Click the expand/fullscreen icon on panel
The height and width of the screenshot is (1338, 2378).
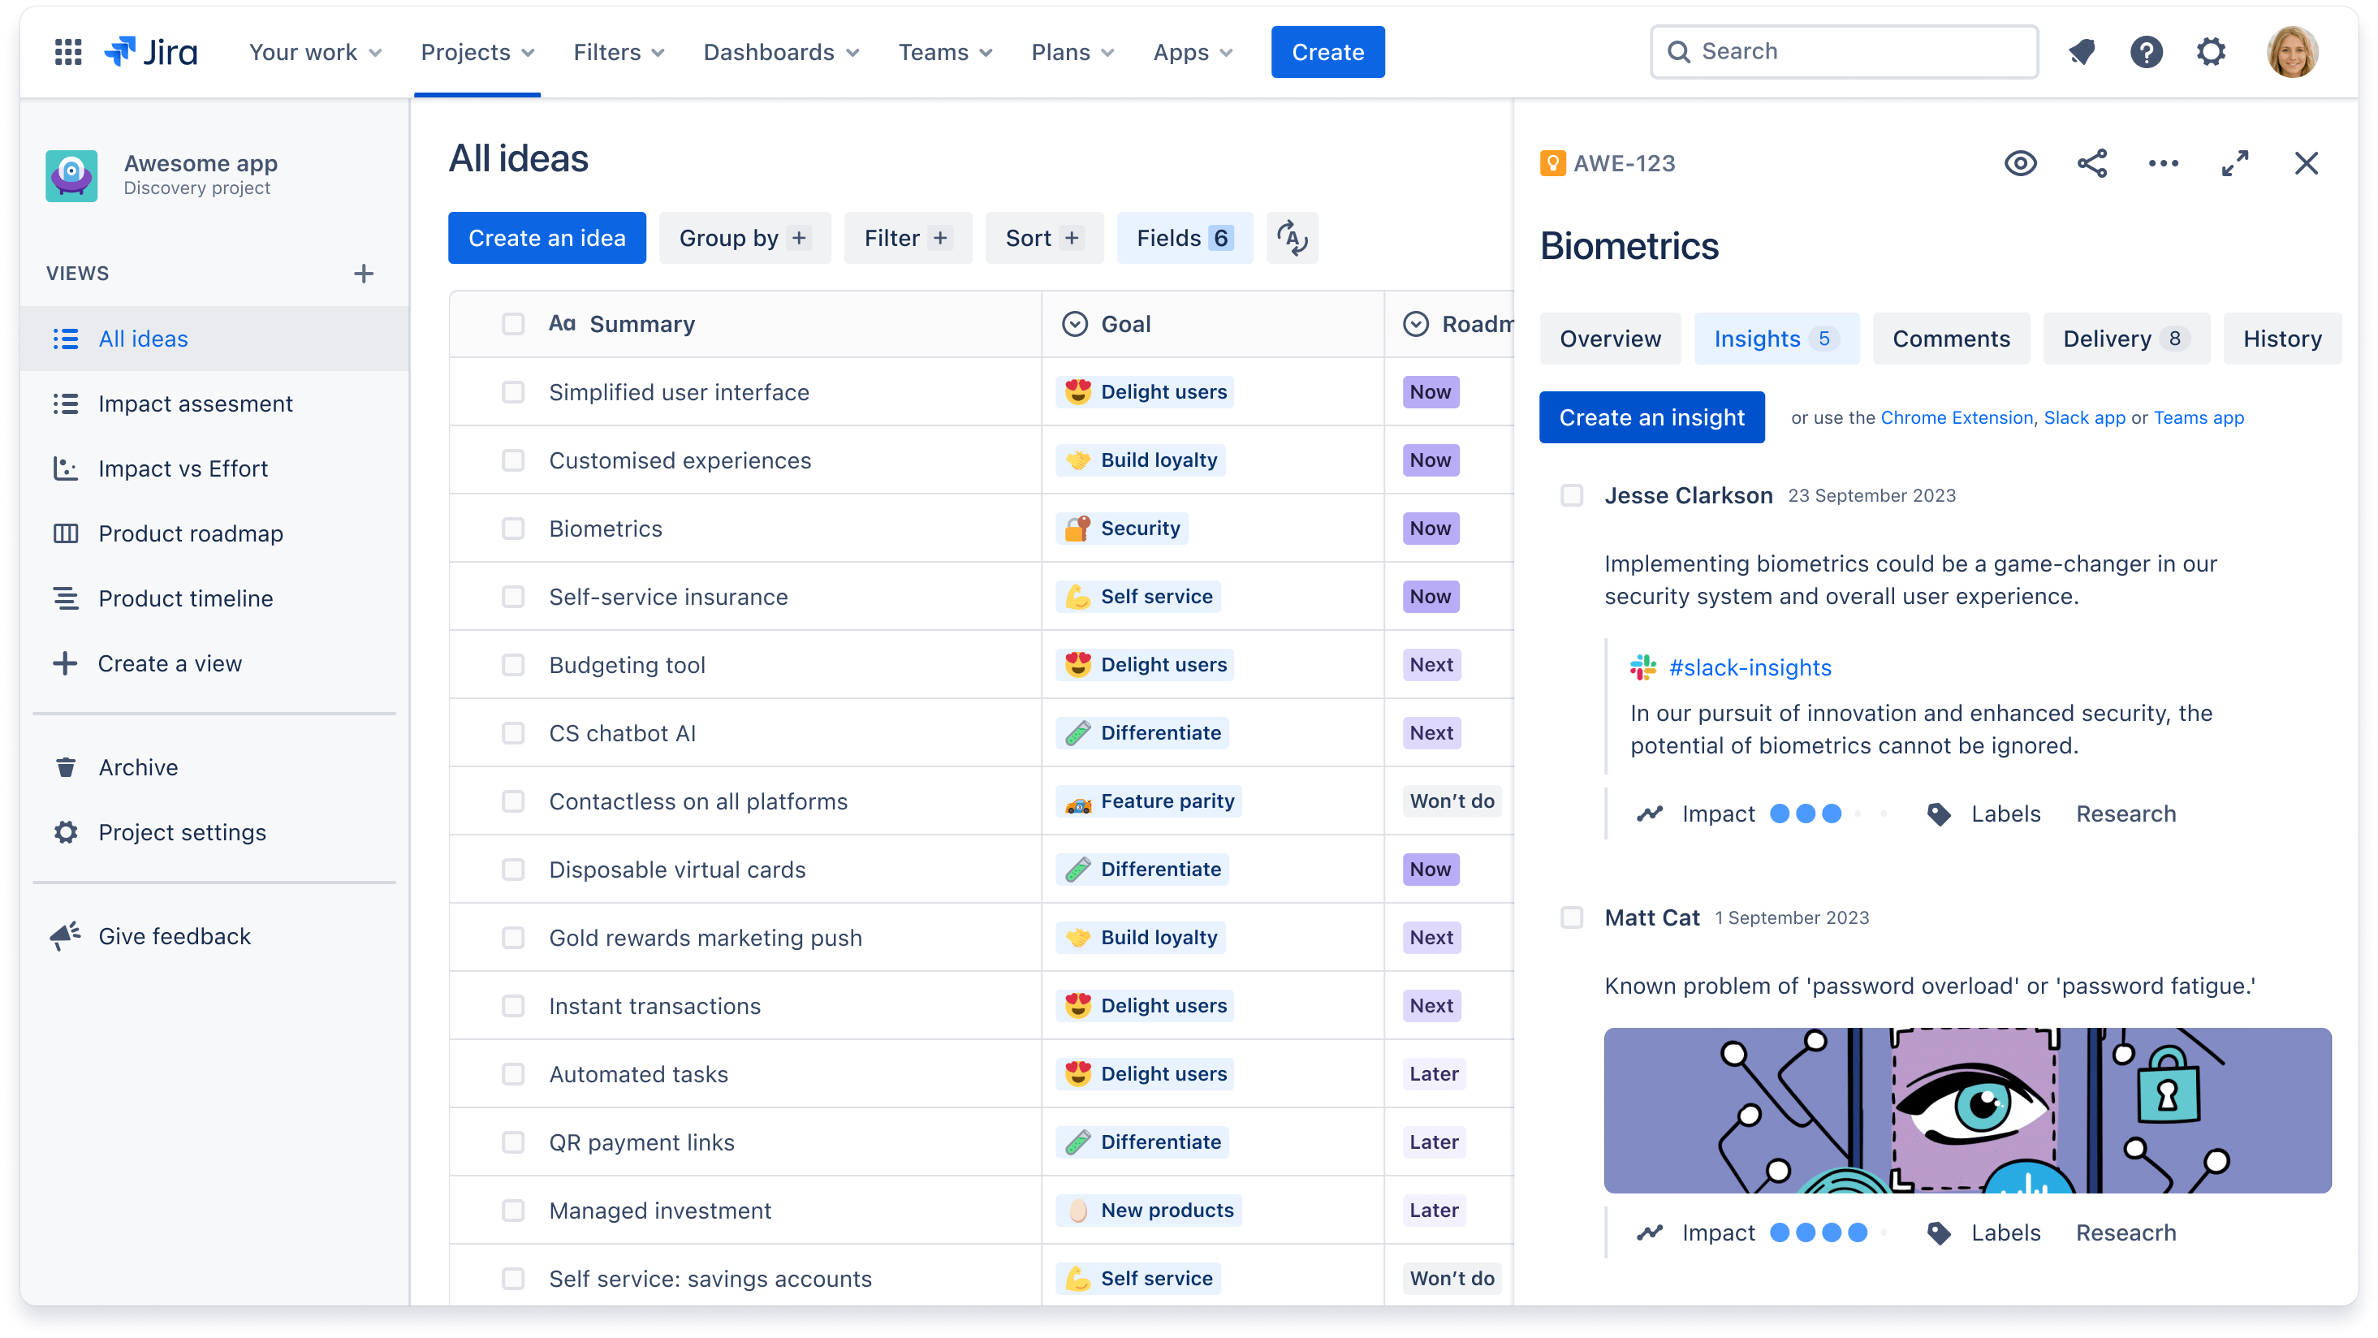pyautogui.click(x=2234, y=163)
